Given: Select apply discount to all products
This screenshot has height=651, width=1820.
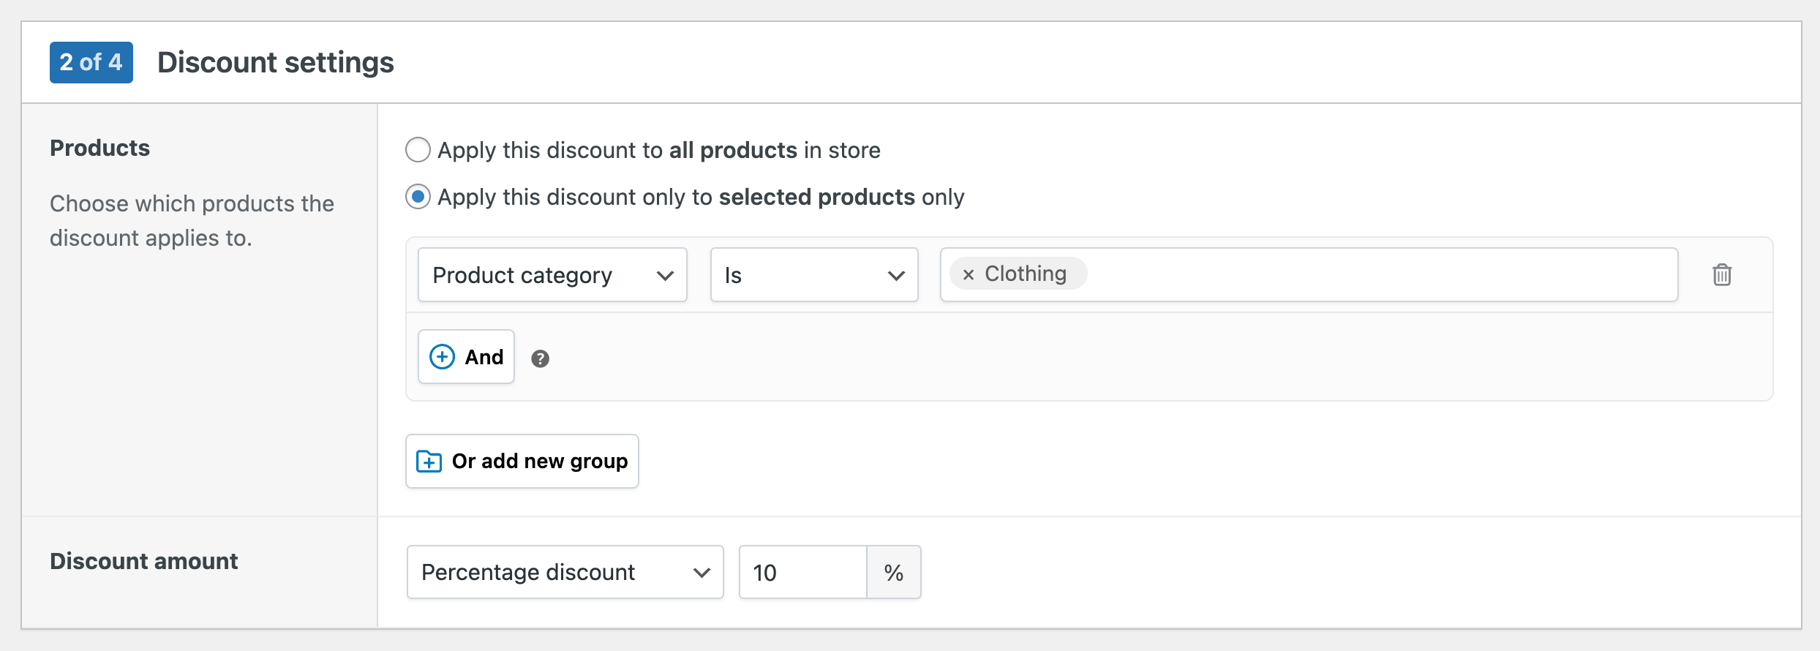Looking at the screenshot, I should click(x=418, y=150).
